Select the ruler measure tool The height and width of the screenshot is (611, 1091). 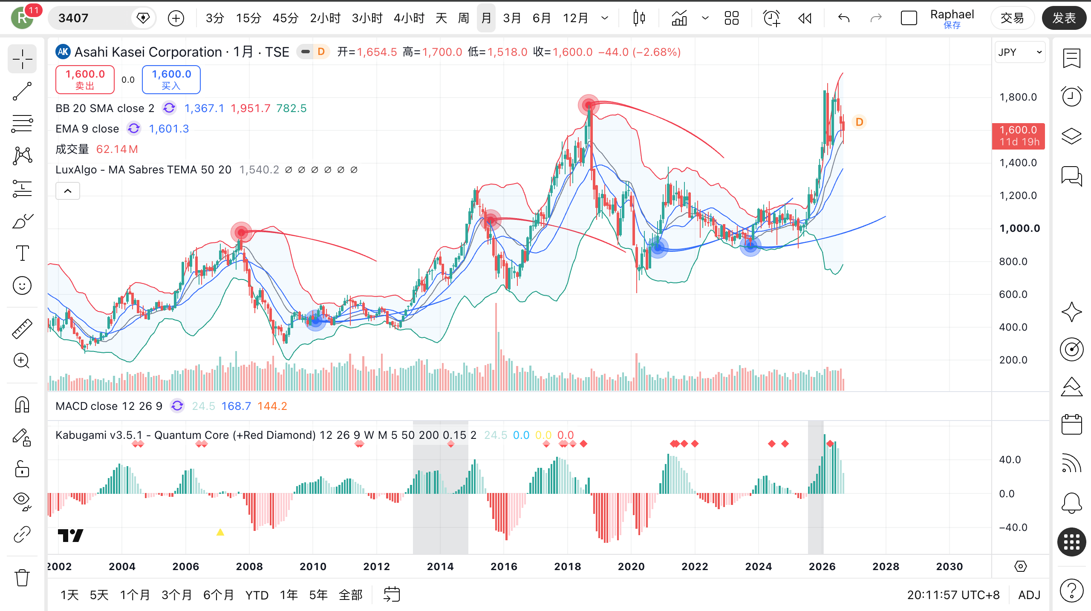pyautogui.click(x=22, y=329)
